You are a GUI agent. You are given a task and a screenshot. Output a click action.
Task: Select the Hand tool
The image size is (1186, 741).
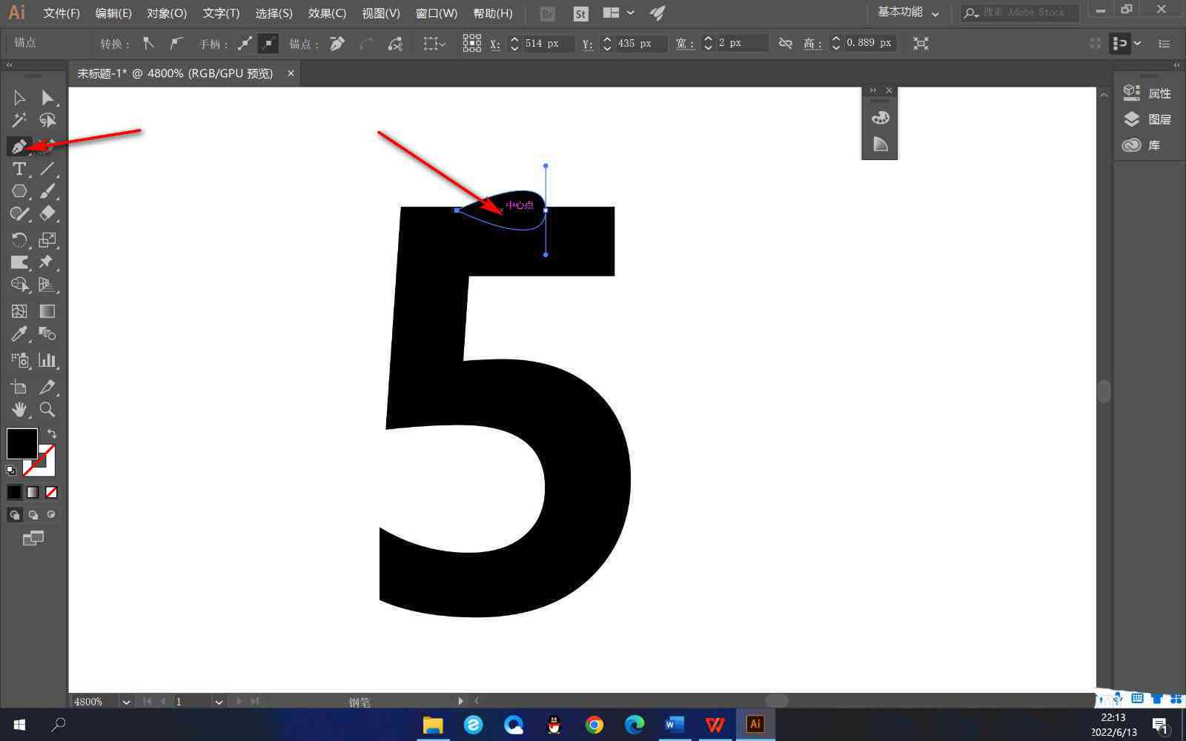pyautogui.click(x=19, y=409)
